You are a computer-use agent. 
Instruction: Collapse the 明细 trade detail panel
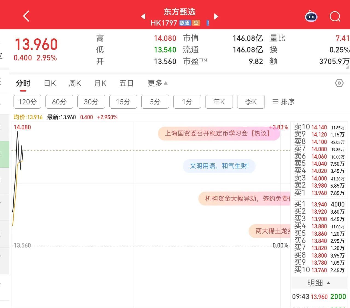[x=319, y=283]
